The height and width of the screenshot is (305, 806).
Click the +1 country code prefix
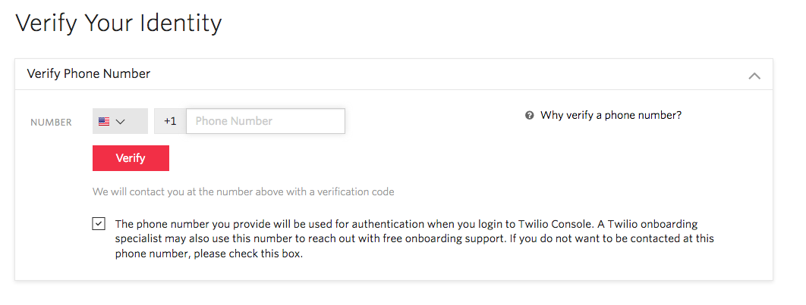(170, 121)
